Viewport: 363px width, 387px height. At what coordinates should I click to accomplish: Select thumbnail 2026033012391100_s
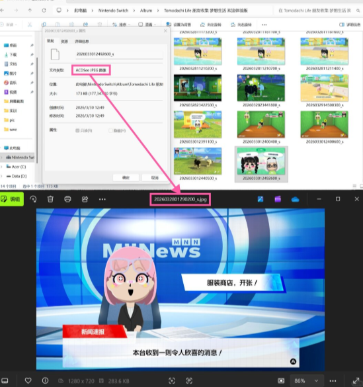tap(198, 128)
